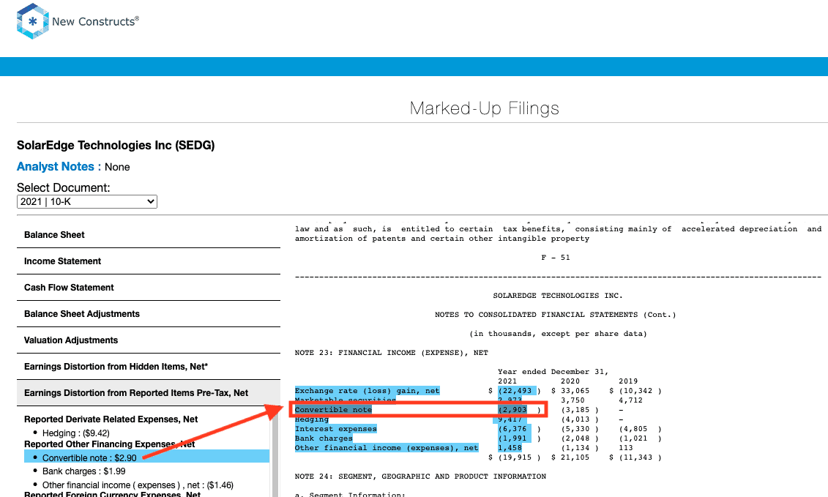Click highlighted Other financial income (expenses), net in filing
828x497 pixels.
(387, 448)
